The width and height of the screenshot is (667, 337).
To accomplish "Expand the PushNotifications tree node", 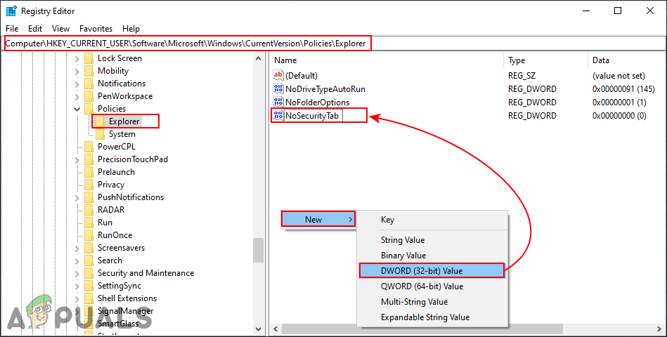I will coord(77,197).
